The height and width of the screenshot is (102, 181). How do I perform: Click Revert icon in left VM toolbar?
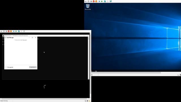(x=21, y=31)
